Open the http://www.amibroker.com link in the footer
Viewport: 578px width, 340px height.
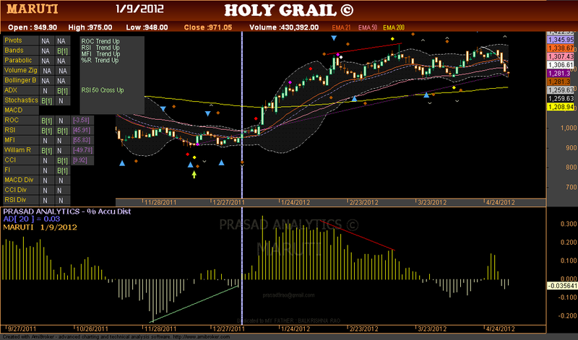[201, 336]
